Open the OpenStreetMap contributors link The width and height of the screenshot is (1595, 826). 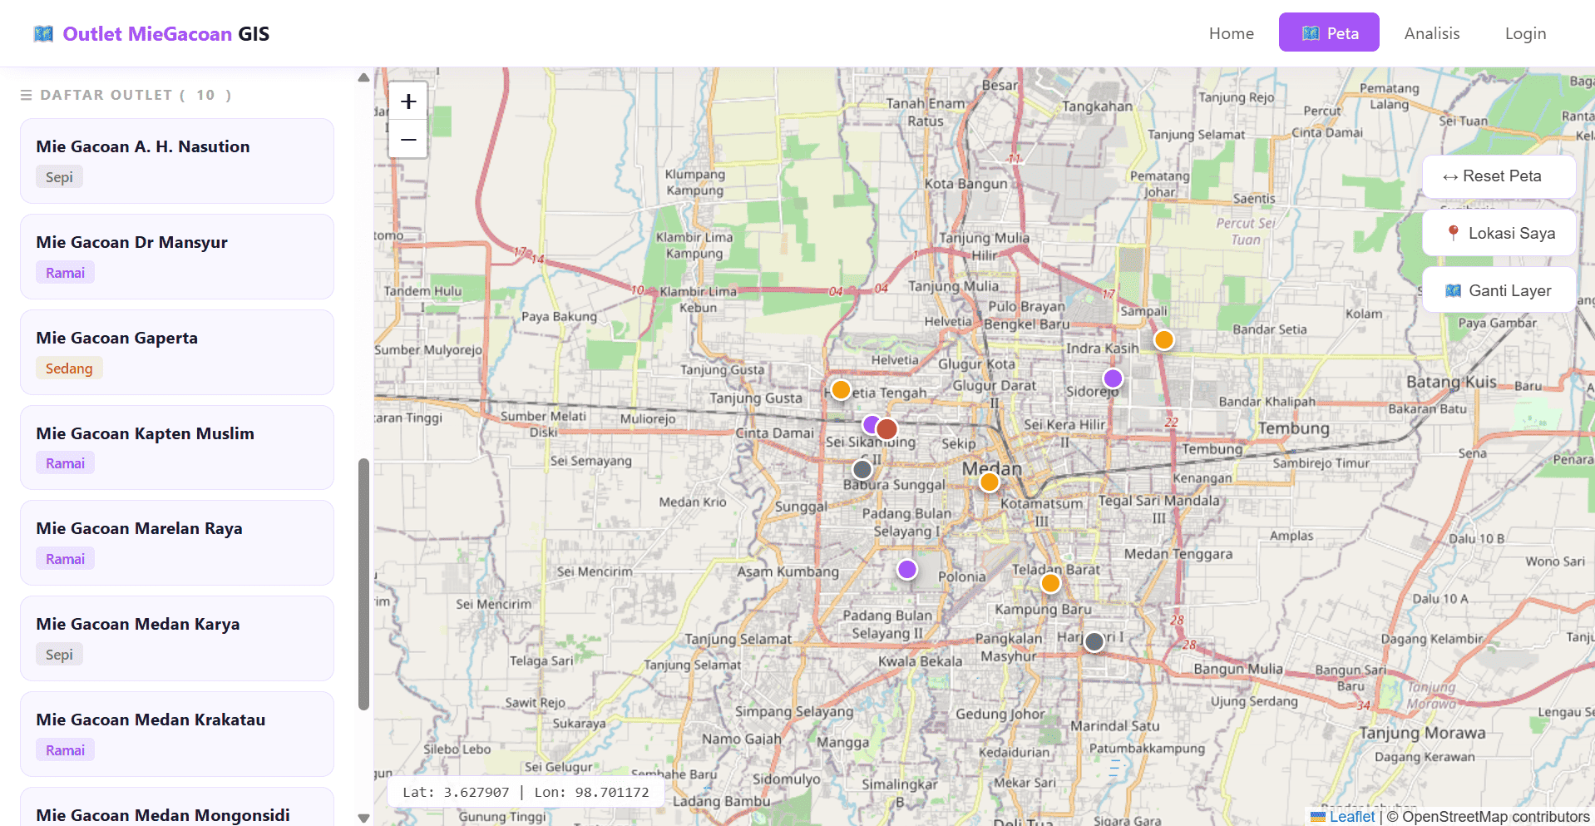(1495, 817)
